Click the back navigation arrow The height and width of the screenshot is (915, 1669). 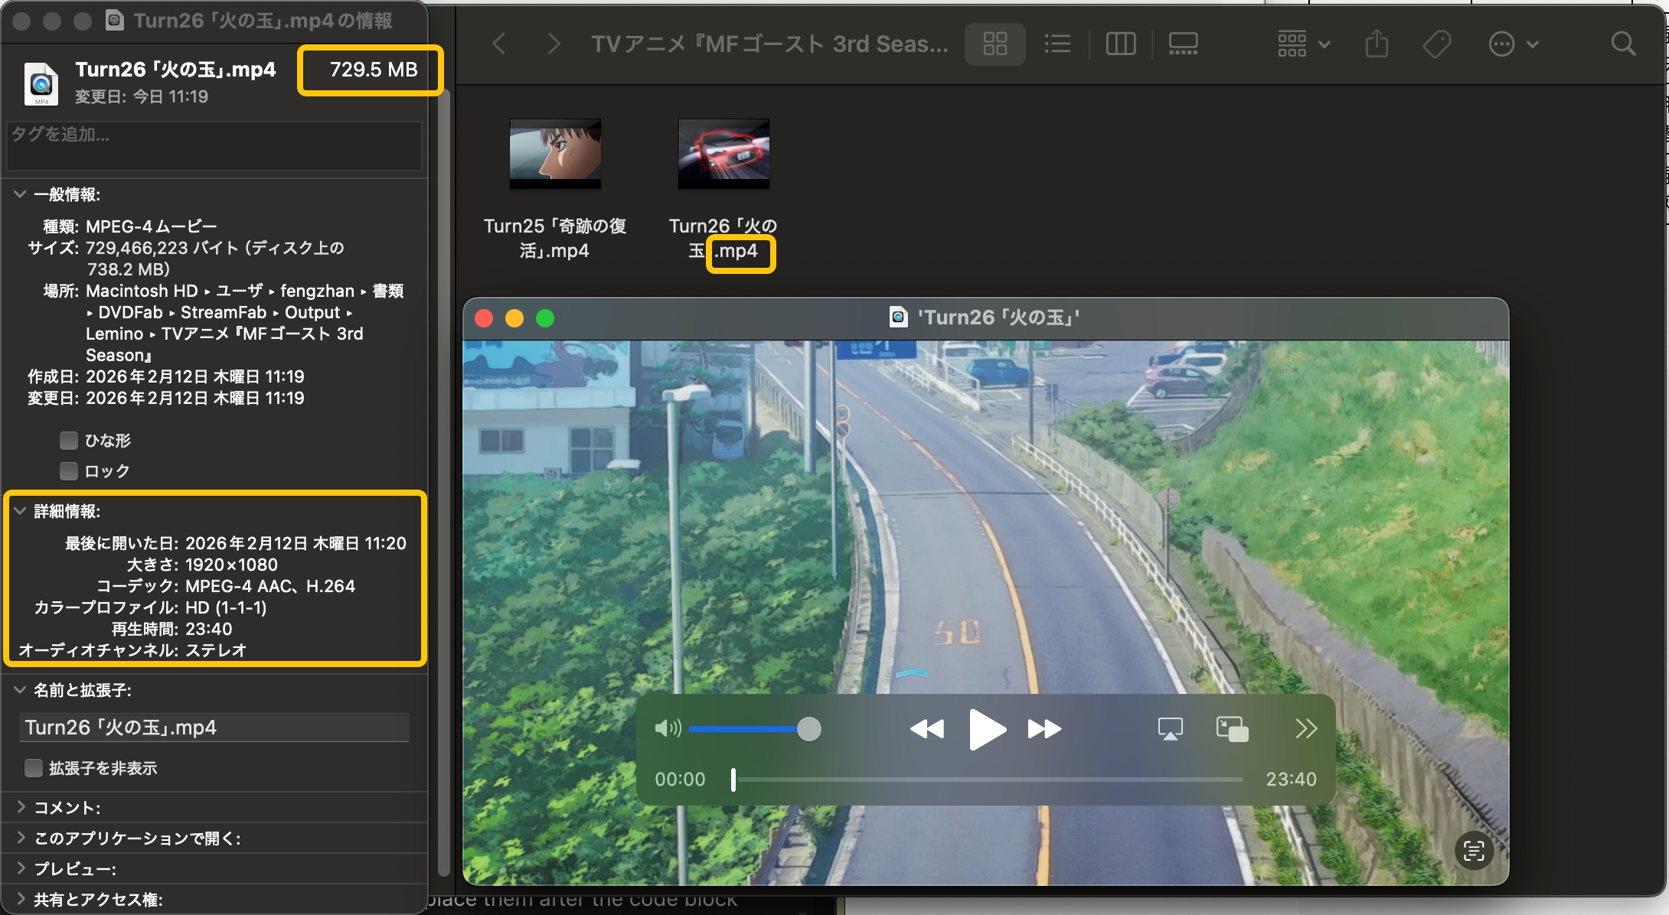point(499,44)
